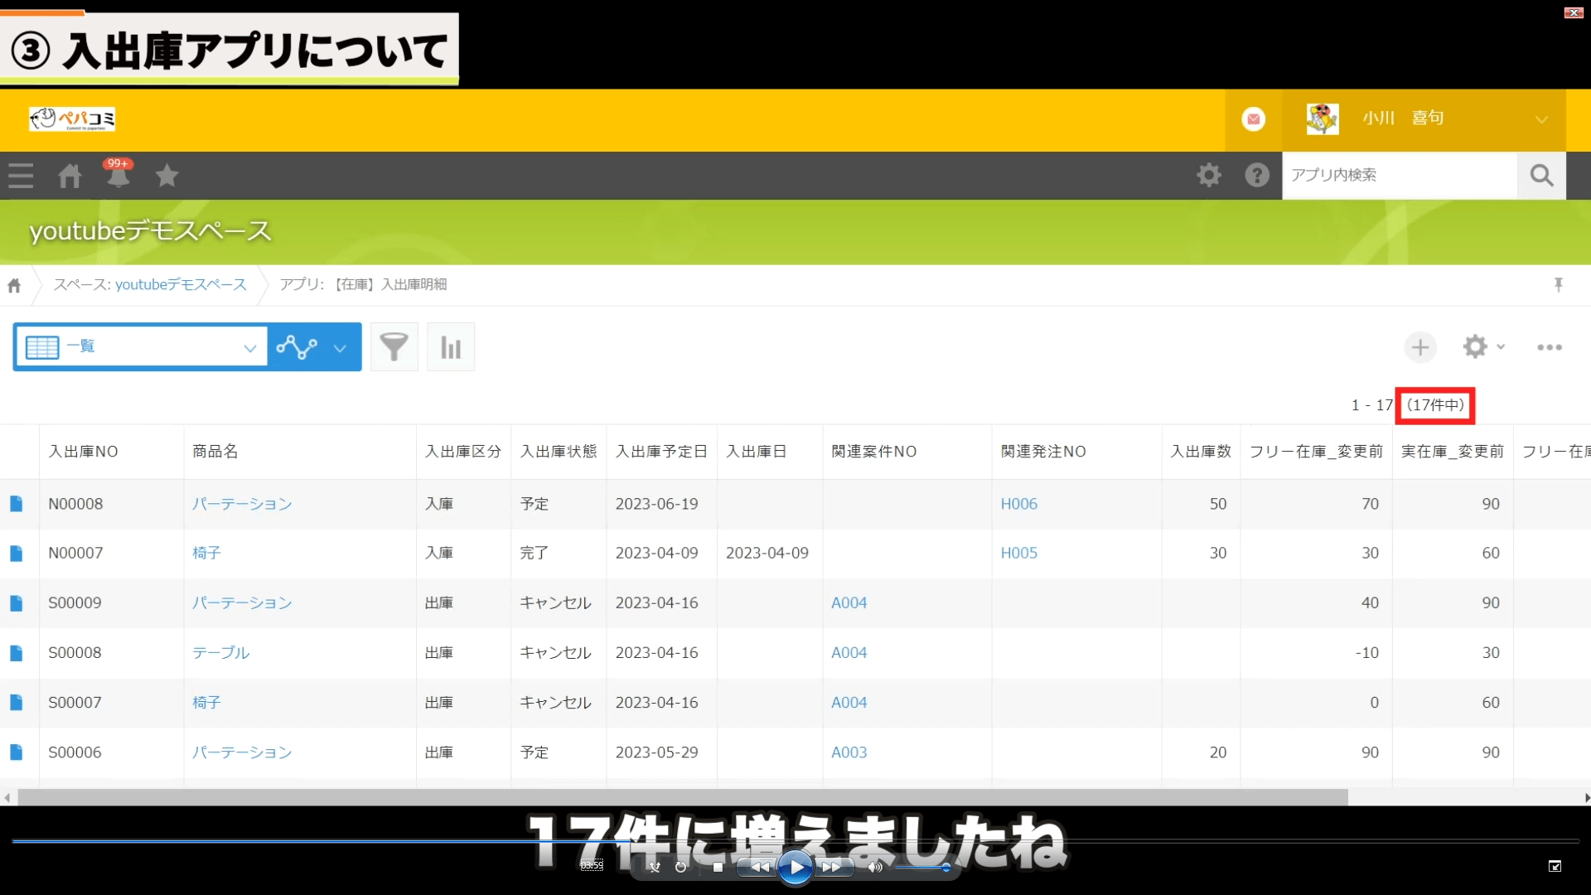The width and height of the screenshot is (1591, 895).
Task: Open the ellipsis options menu
Action: tap(1549, 346)
